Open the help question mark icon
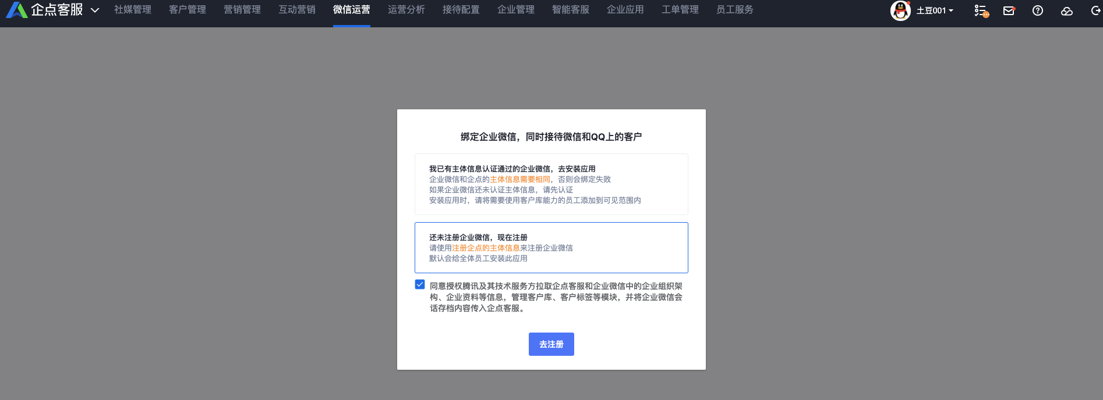Screen dimensions: 1103x400 [x=1038, y=10]
